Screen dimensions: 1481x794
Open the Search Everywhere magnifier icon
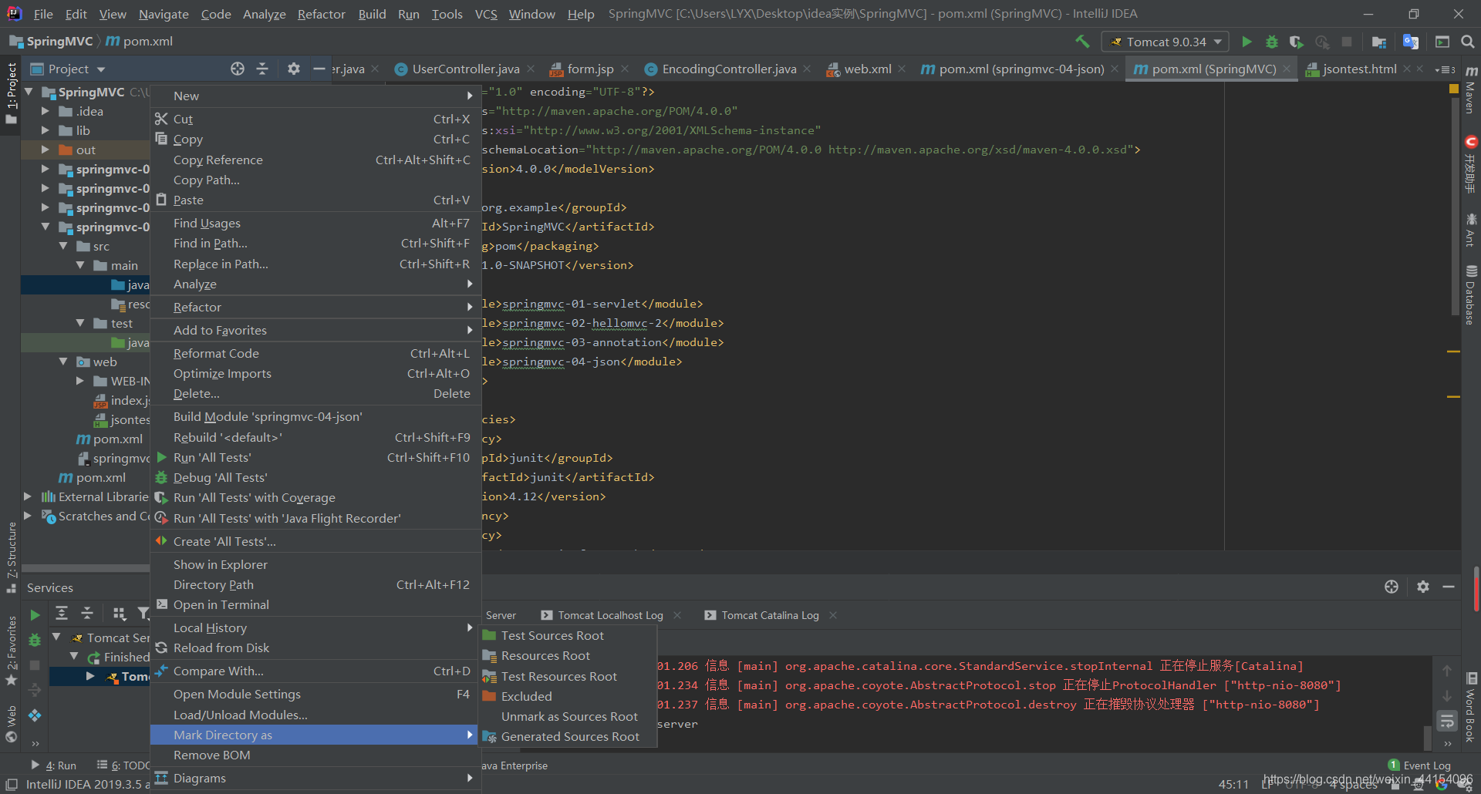[1468, 42]
